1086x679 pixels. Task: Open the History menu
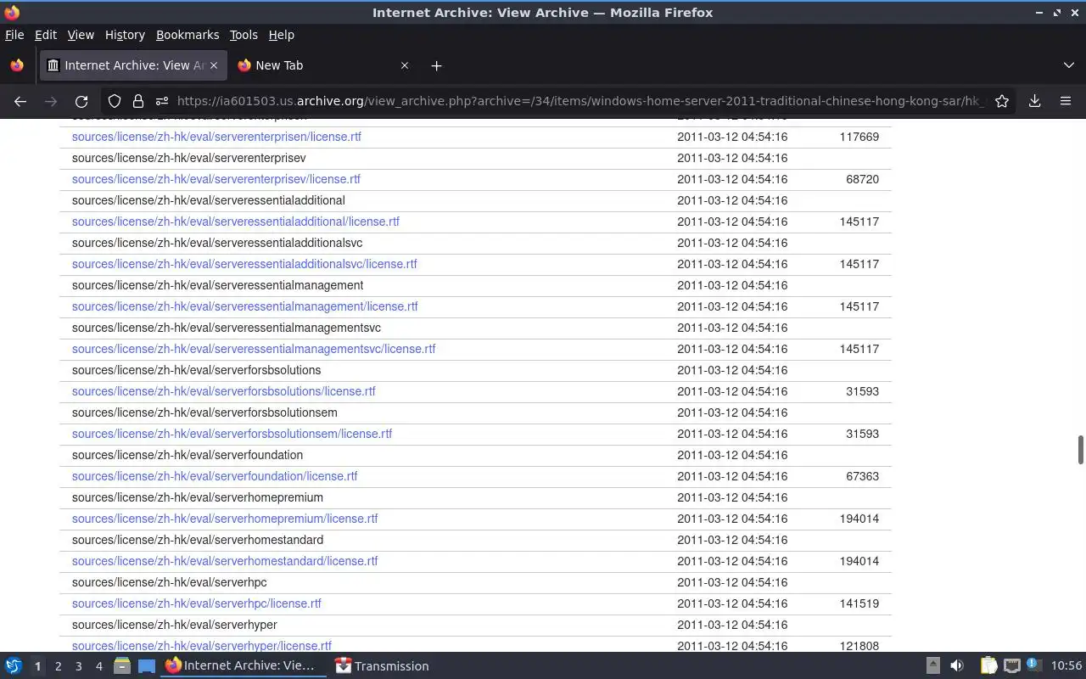(x=125, y=35)
